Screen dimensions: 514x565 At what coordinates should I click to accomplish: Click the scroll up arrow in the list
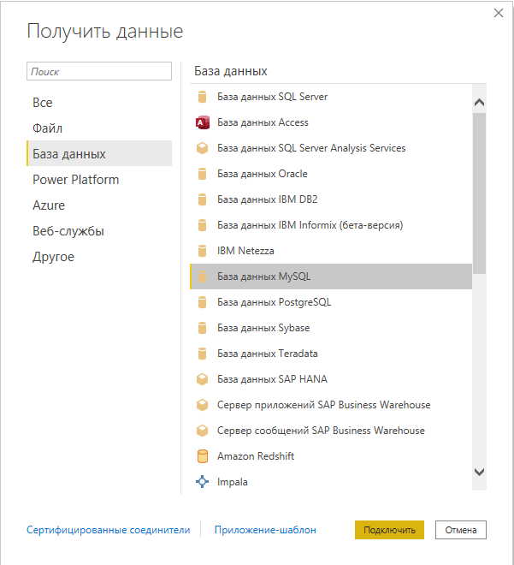coord(479,103)
